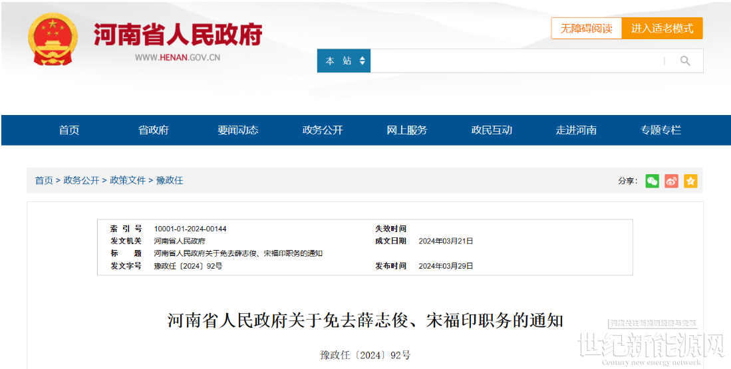Click the national emblem logo
This screenshot has width=731, height=369.
click(x=53, y=40)
